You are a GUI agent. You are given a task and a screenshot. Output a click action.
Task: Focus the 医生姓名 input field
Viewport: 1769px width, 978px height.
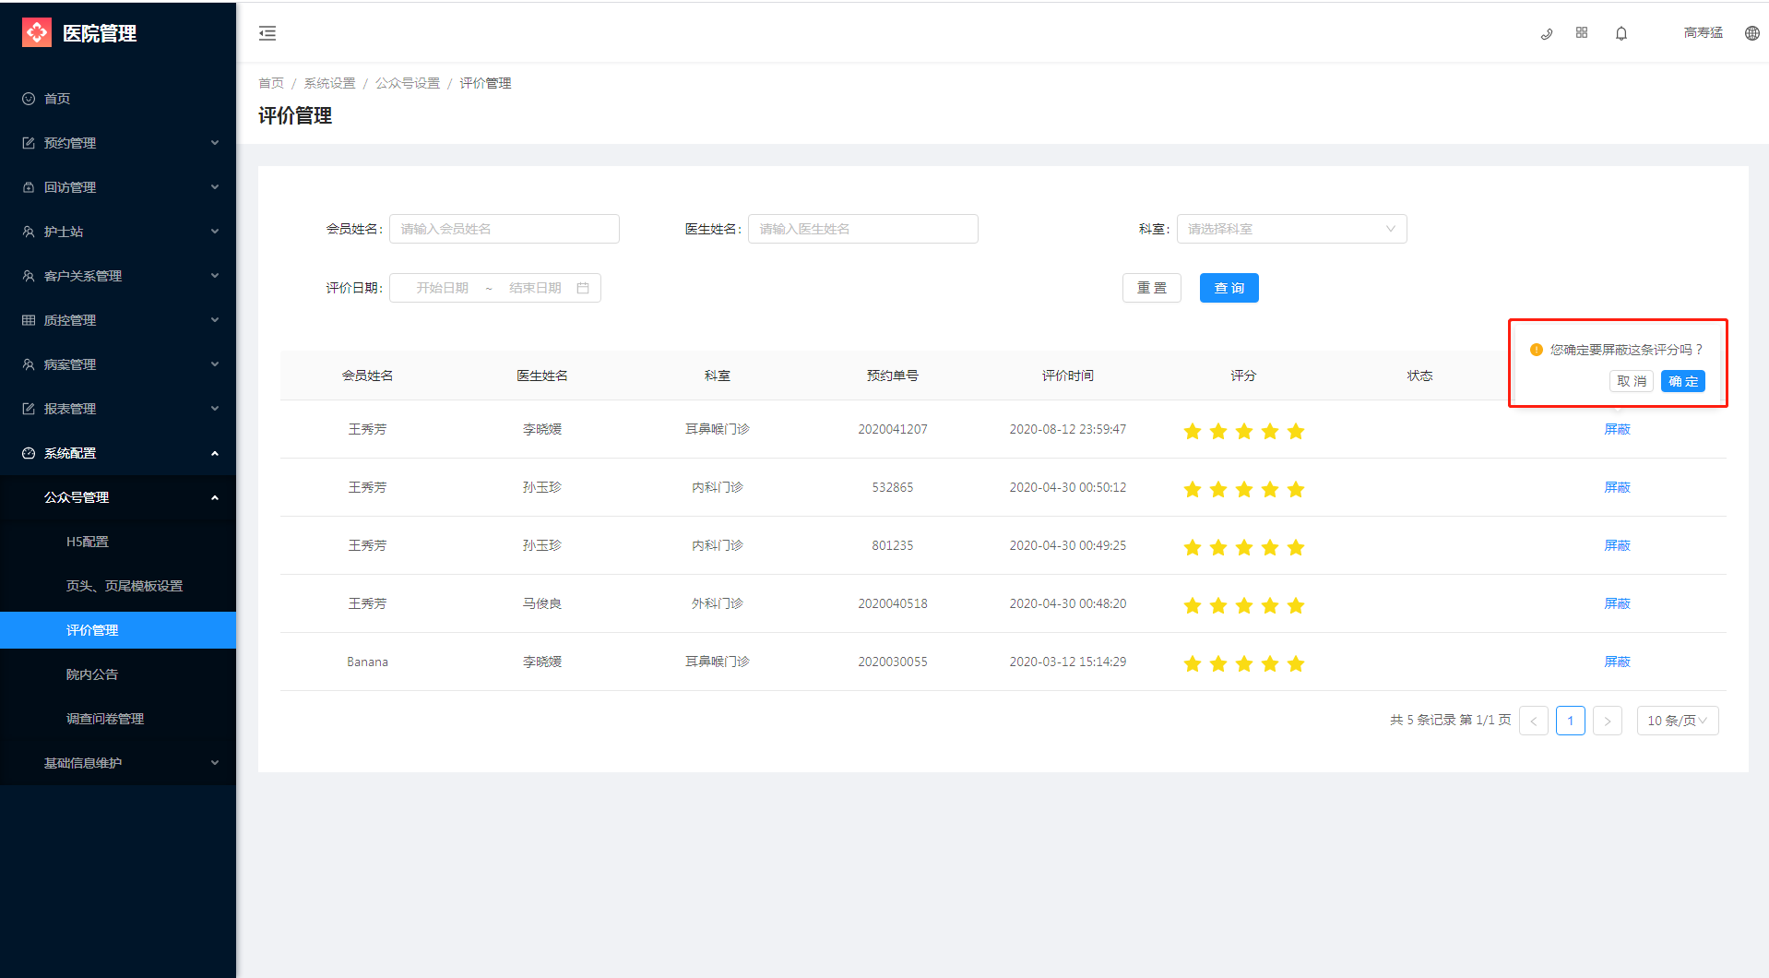tap(863, 229)
